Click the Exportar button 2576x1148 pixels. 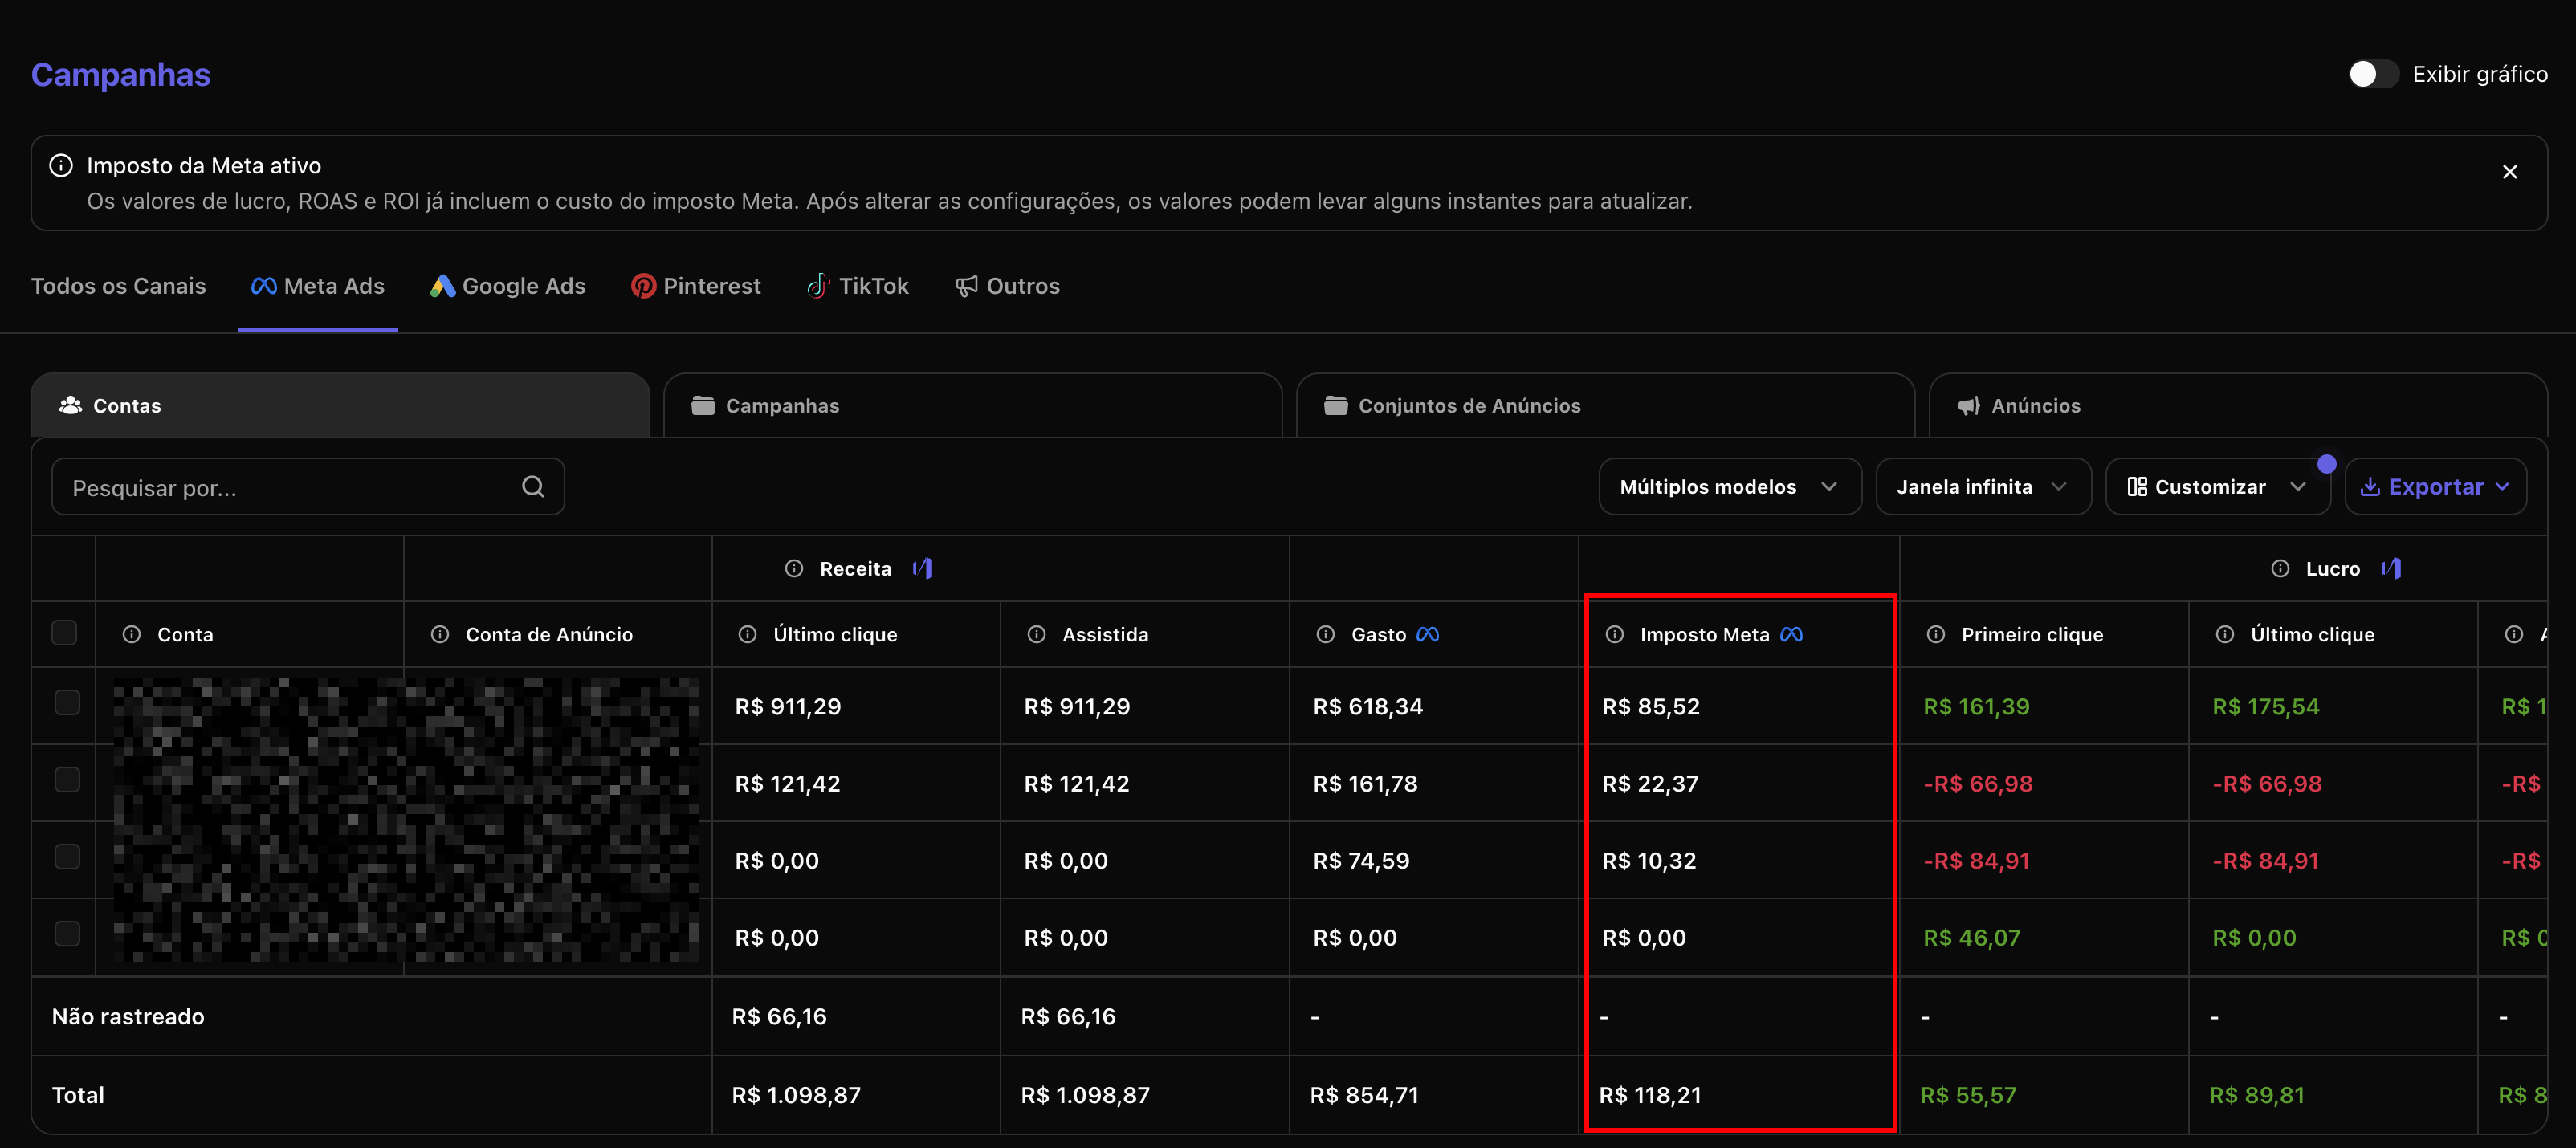tap(2434, 486)
